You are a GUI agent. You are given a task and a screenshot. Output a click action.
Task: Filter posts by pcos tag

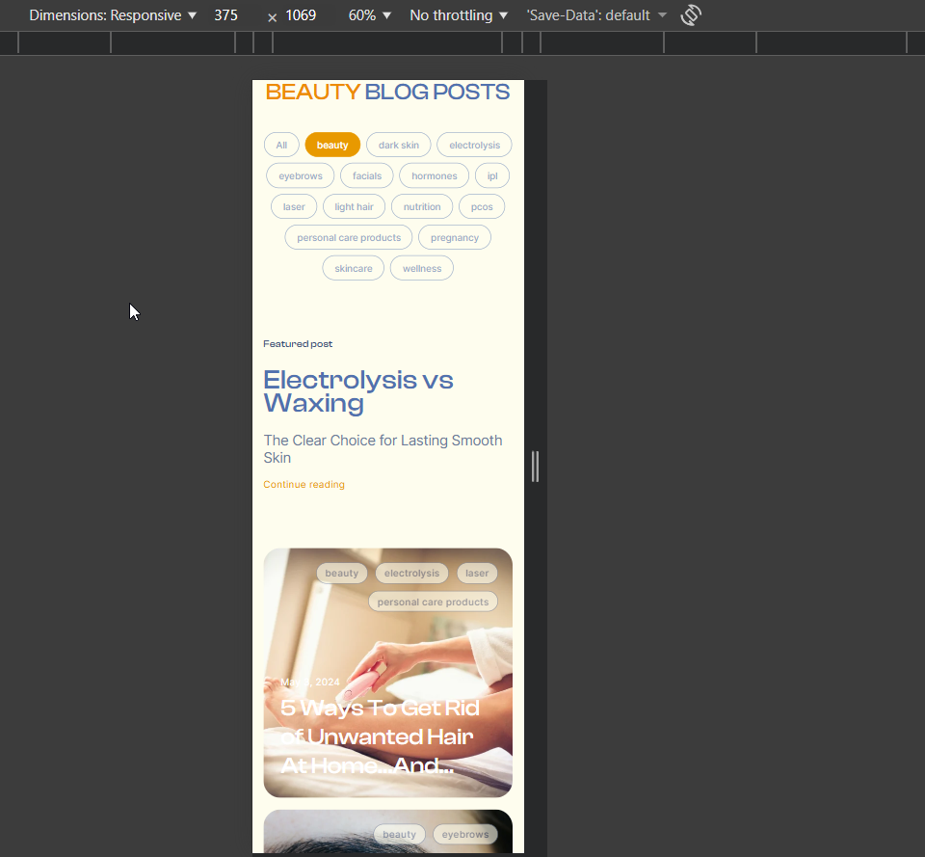[x=482, y=206]
